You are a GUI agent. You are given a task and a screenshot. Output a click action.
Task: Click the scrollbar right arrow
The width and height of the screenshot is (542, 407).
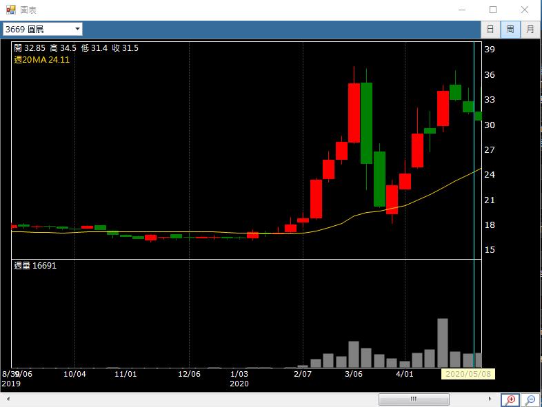click(x=491, y=399)
